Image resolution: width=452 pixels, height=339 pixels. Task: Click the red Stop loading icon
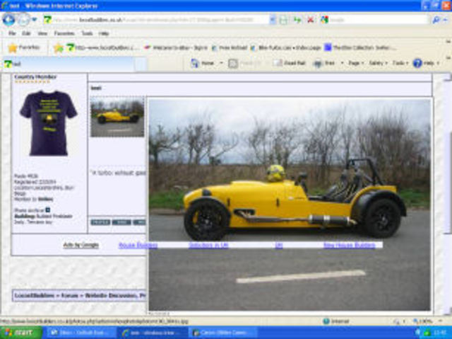point(309,20)
